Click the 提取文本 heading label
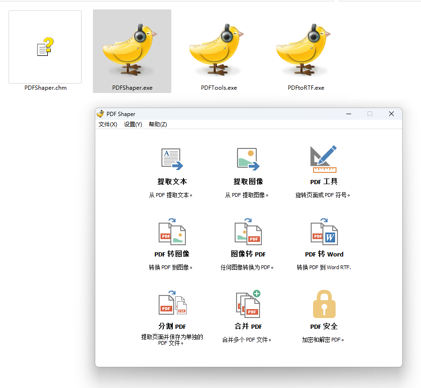Image resolution: width=421 pixels, height=388 pixels. point(172,182)
